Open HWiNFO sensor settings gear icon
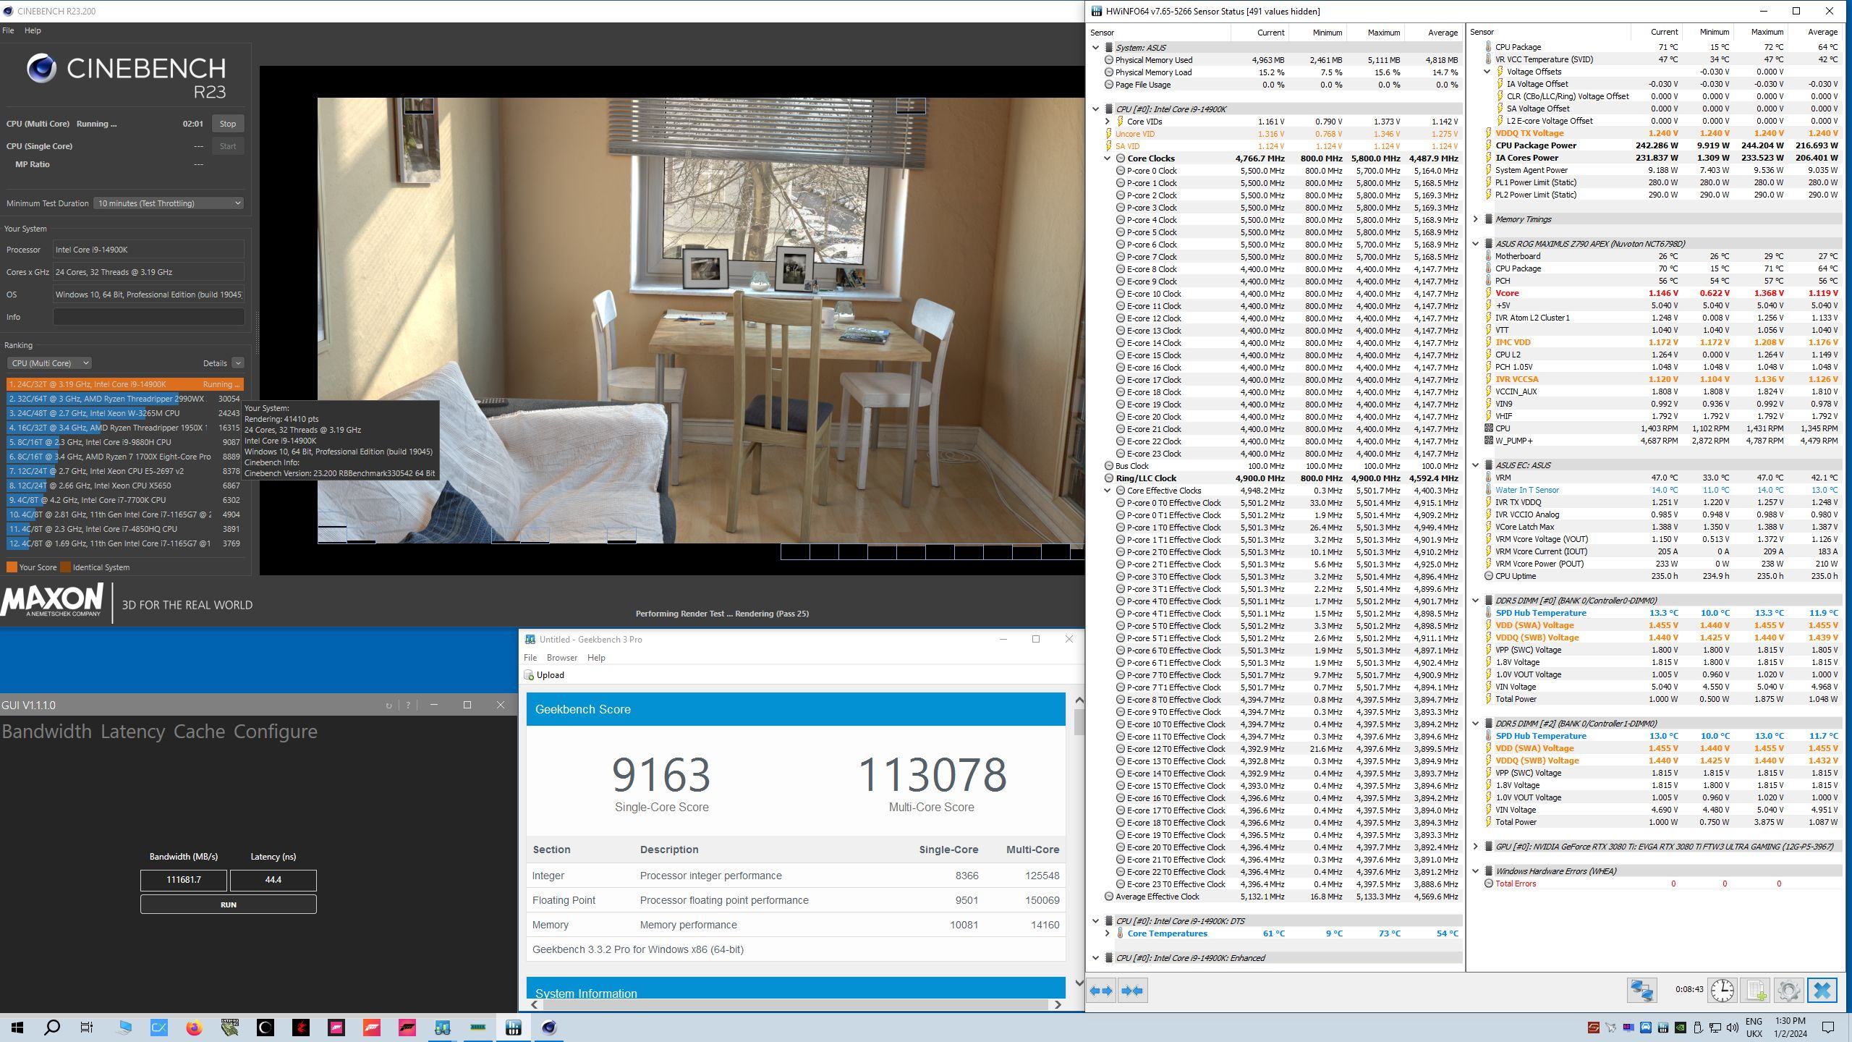 click(1788, 990)
